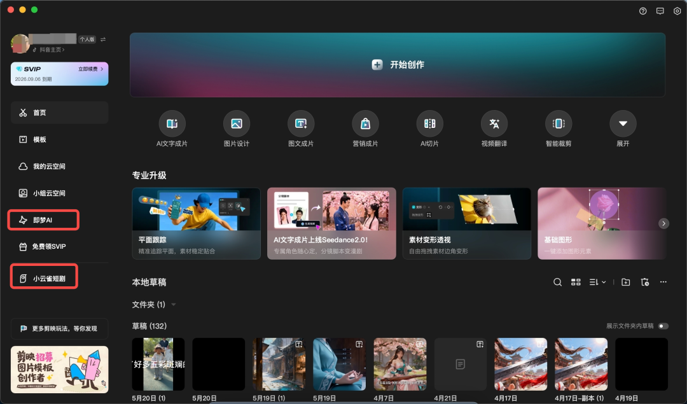This screenshot has height=404, width=687.
Task: Open the 4月19日 draft thumbnail
Action: 642,364
